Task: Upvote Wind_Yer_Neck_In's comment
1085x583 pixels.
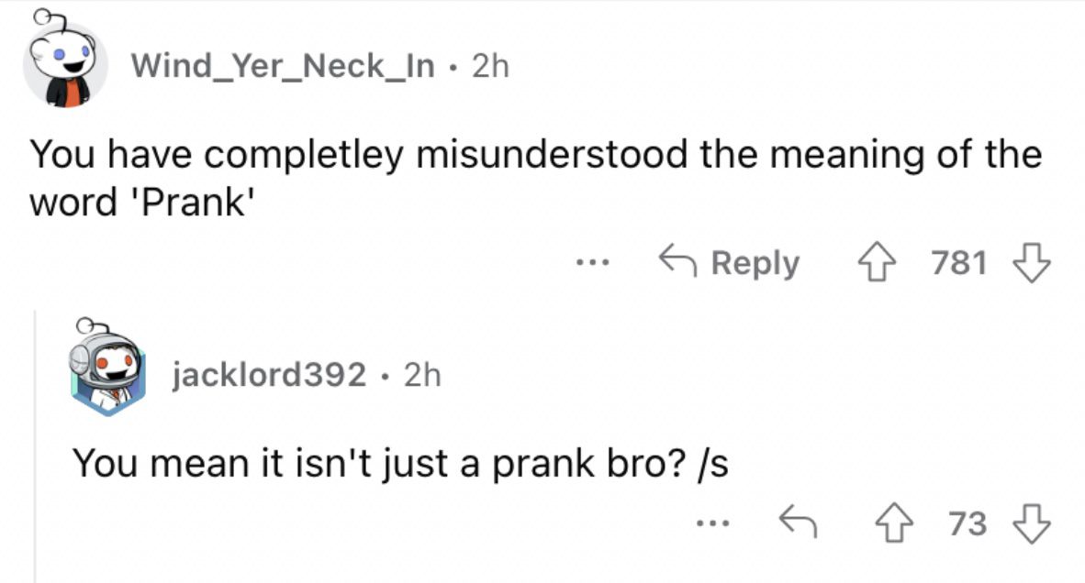Action: pos(877,263)
